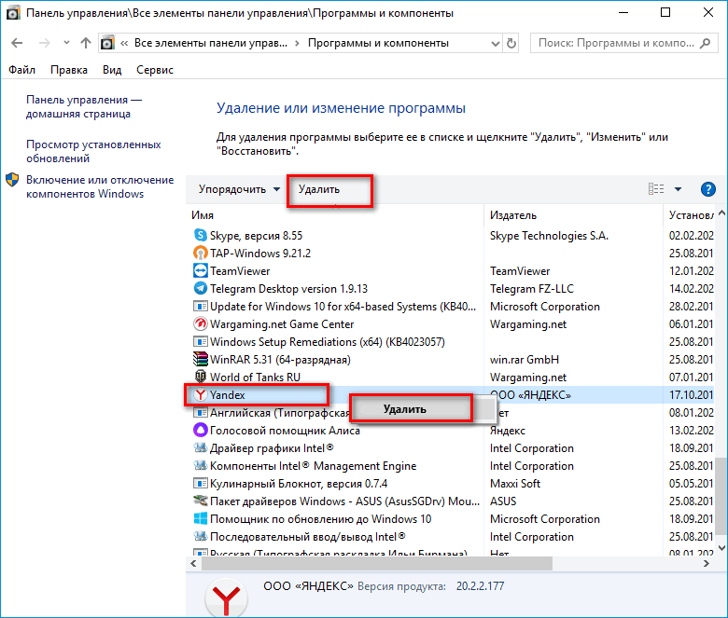Click Удалить button in the toolbar
728x618 pixels.
tap(319, 189)
